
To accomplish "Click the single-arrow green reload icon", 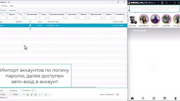I will [31, 95].
